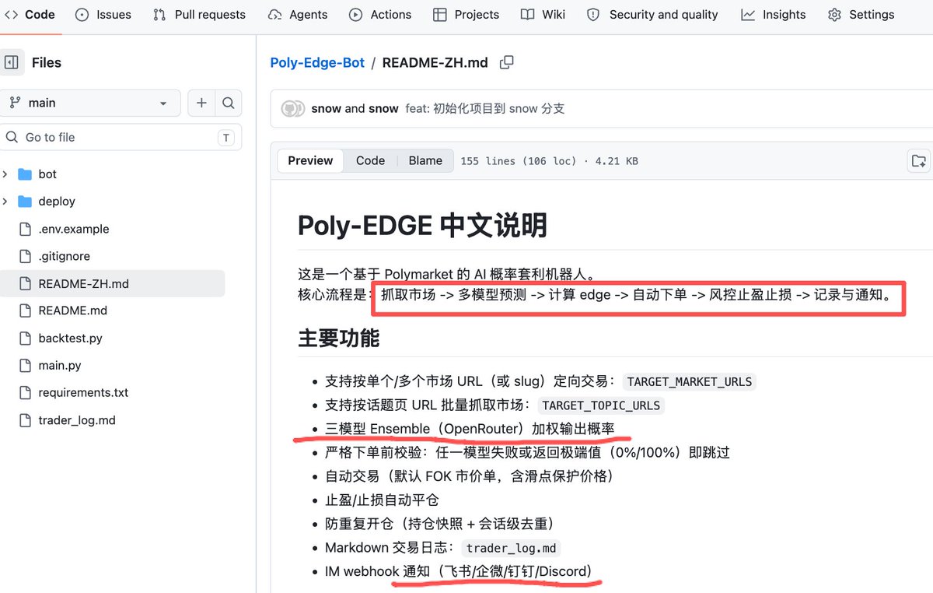Click the Agents icon
This screenshot has width=933, height=593.
tap(274, 14)
